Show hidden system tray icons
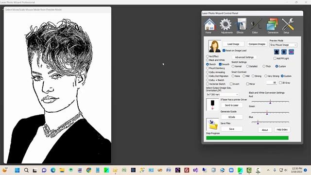311x175 pixels. point(268,170)
